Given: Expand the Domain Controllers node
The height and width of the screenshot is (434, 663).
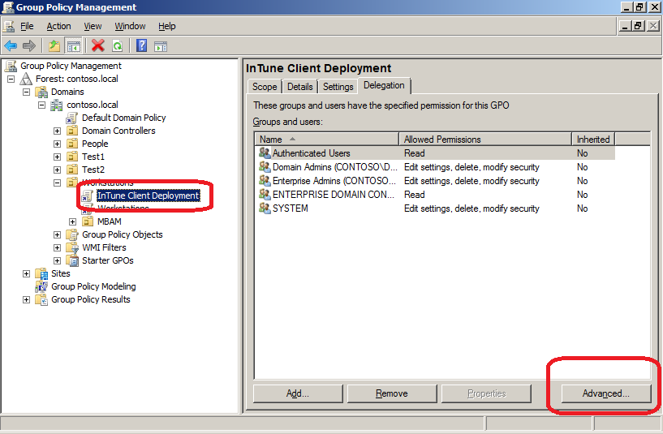Looking at the screenshot, I should click(57, 131).
